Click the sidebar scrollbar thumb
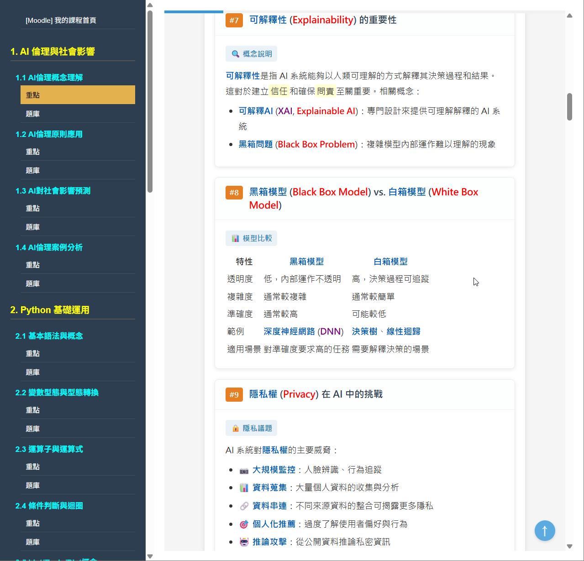The height and width of the screenshot is (561, 584). (150, 101)
